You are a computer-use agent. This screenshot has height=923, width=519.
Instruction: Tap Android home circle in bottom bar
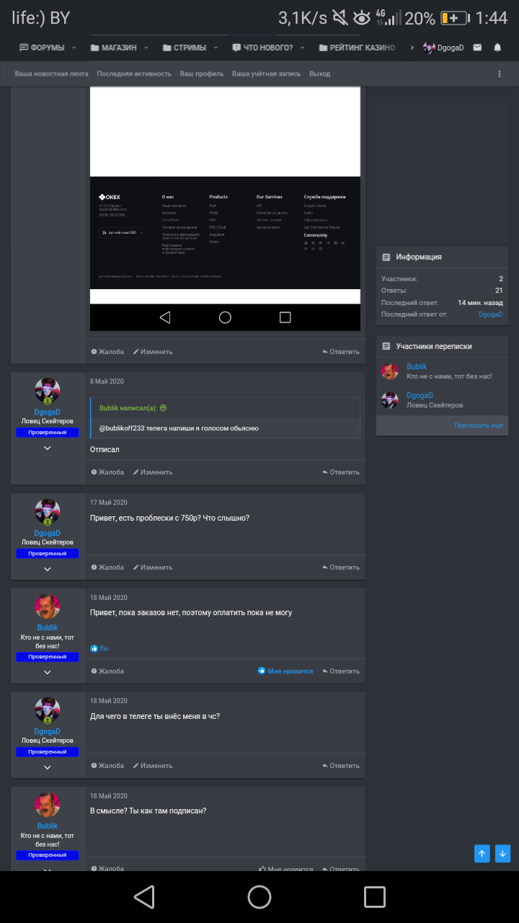point(259,896)
